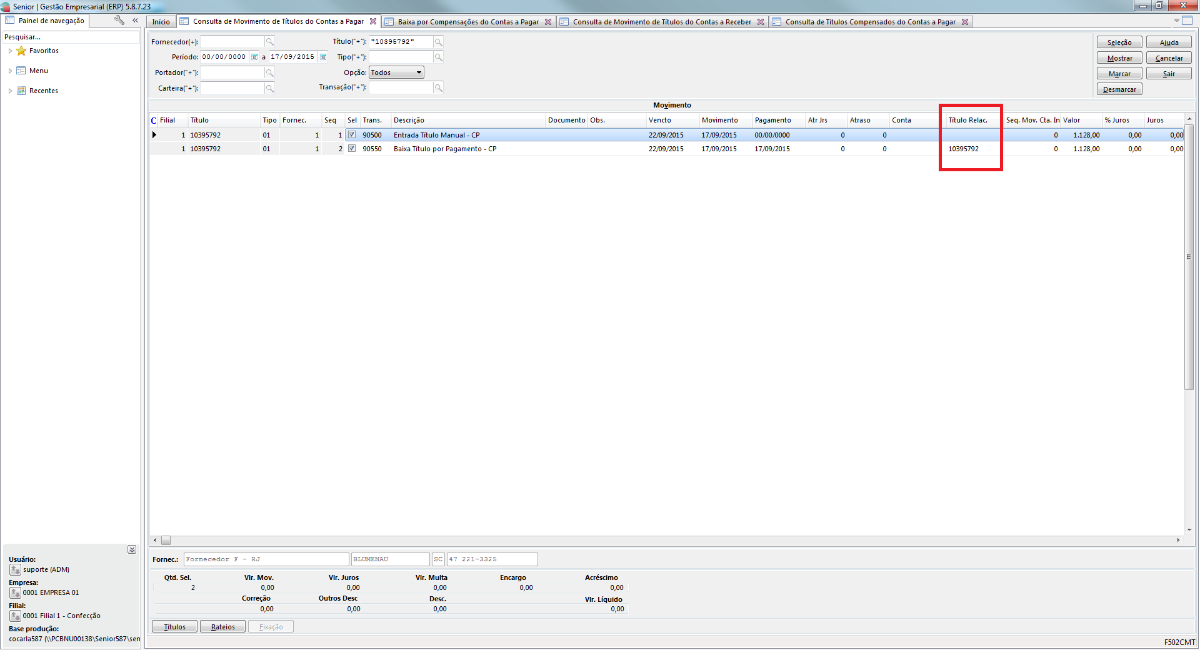Toggle checkbox for Entrada Título Manual row
Image resolution: width=1200 pixels, height=650 pixels.
352,135
